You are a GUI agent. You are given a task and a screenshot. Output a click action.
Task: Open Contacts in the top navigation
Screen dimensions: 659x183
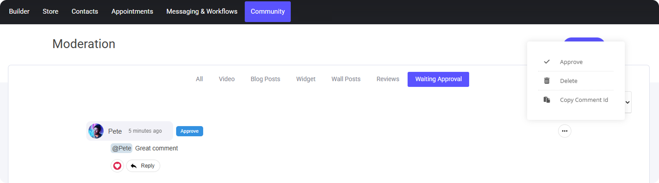pyautogui.click(x=85, y=11)
